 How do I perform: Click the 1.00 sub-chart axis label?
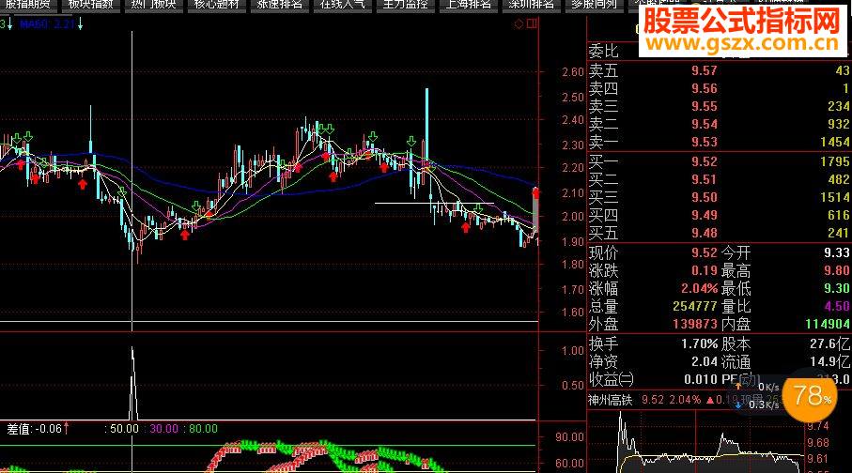click(x=573, y=351)
